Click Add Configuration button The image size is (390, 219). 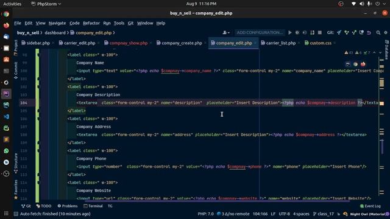[x=260, y=32]
